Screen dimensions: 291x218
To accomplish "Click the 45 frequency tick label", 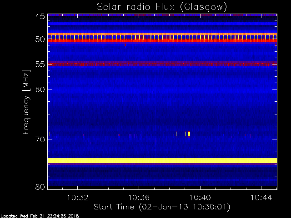I will pyautogui.click(x=40, y=17).
